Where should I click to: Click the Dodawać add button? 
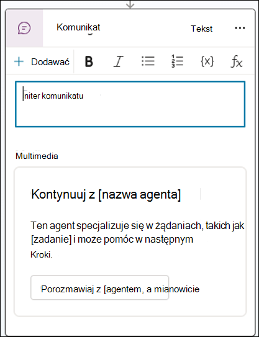pyautogui.click(x=42, y=62)
